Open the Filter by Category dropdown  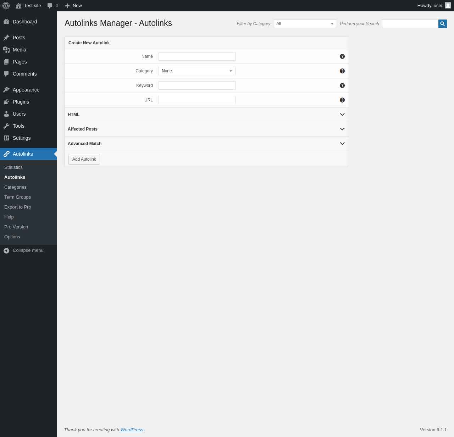tap(305, 24)
